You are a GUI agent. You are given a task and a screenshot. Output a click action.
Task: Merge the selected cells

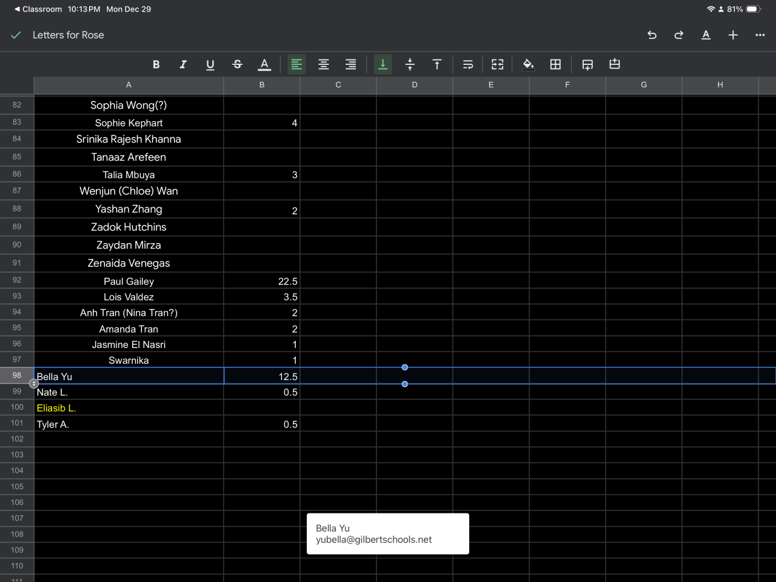(x=497, y=64)
